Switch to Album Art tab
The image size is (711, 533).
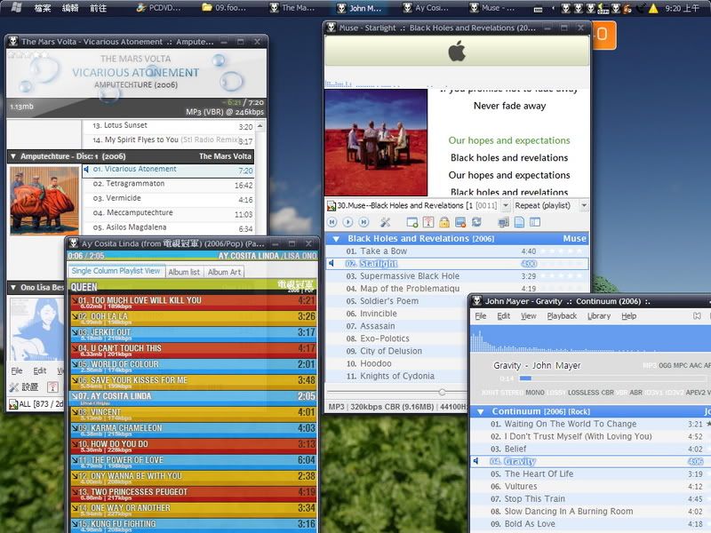click(224, 272)
